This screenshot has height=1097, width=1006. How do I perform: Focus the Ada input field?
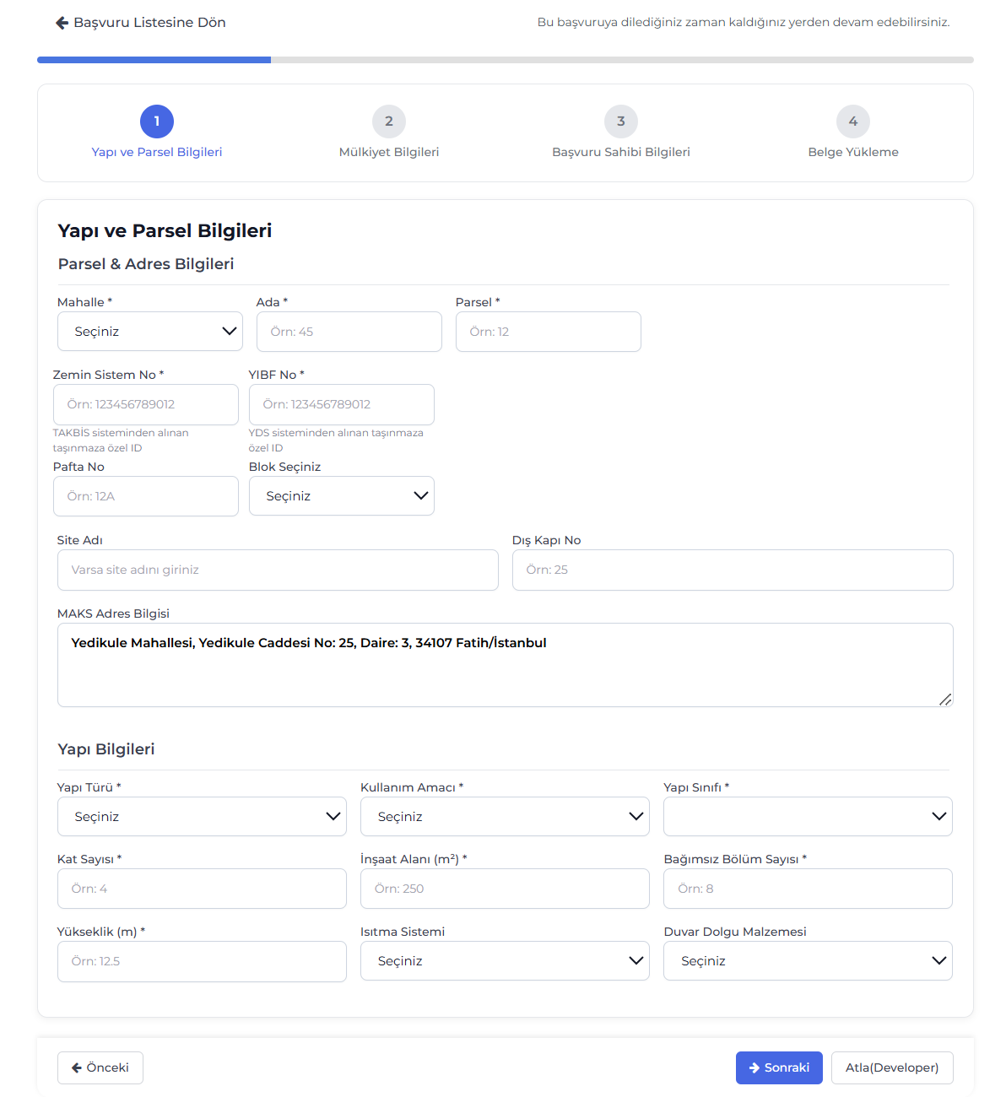click(x=349, y=332)
